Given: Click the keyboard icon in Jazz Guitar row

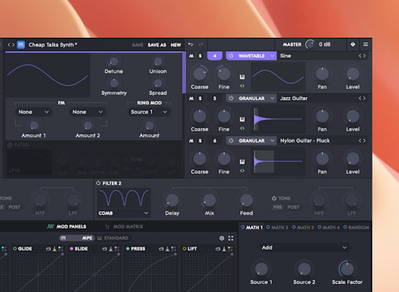Looking at the screenshot, I should point(242,119).
